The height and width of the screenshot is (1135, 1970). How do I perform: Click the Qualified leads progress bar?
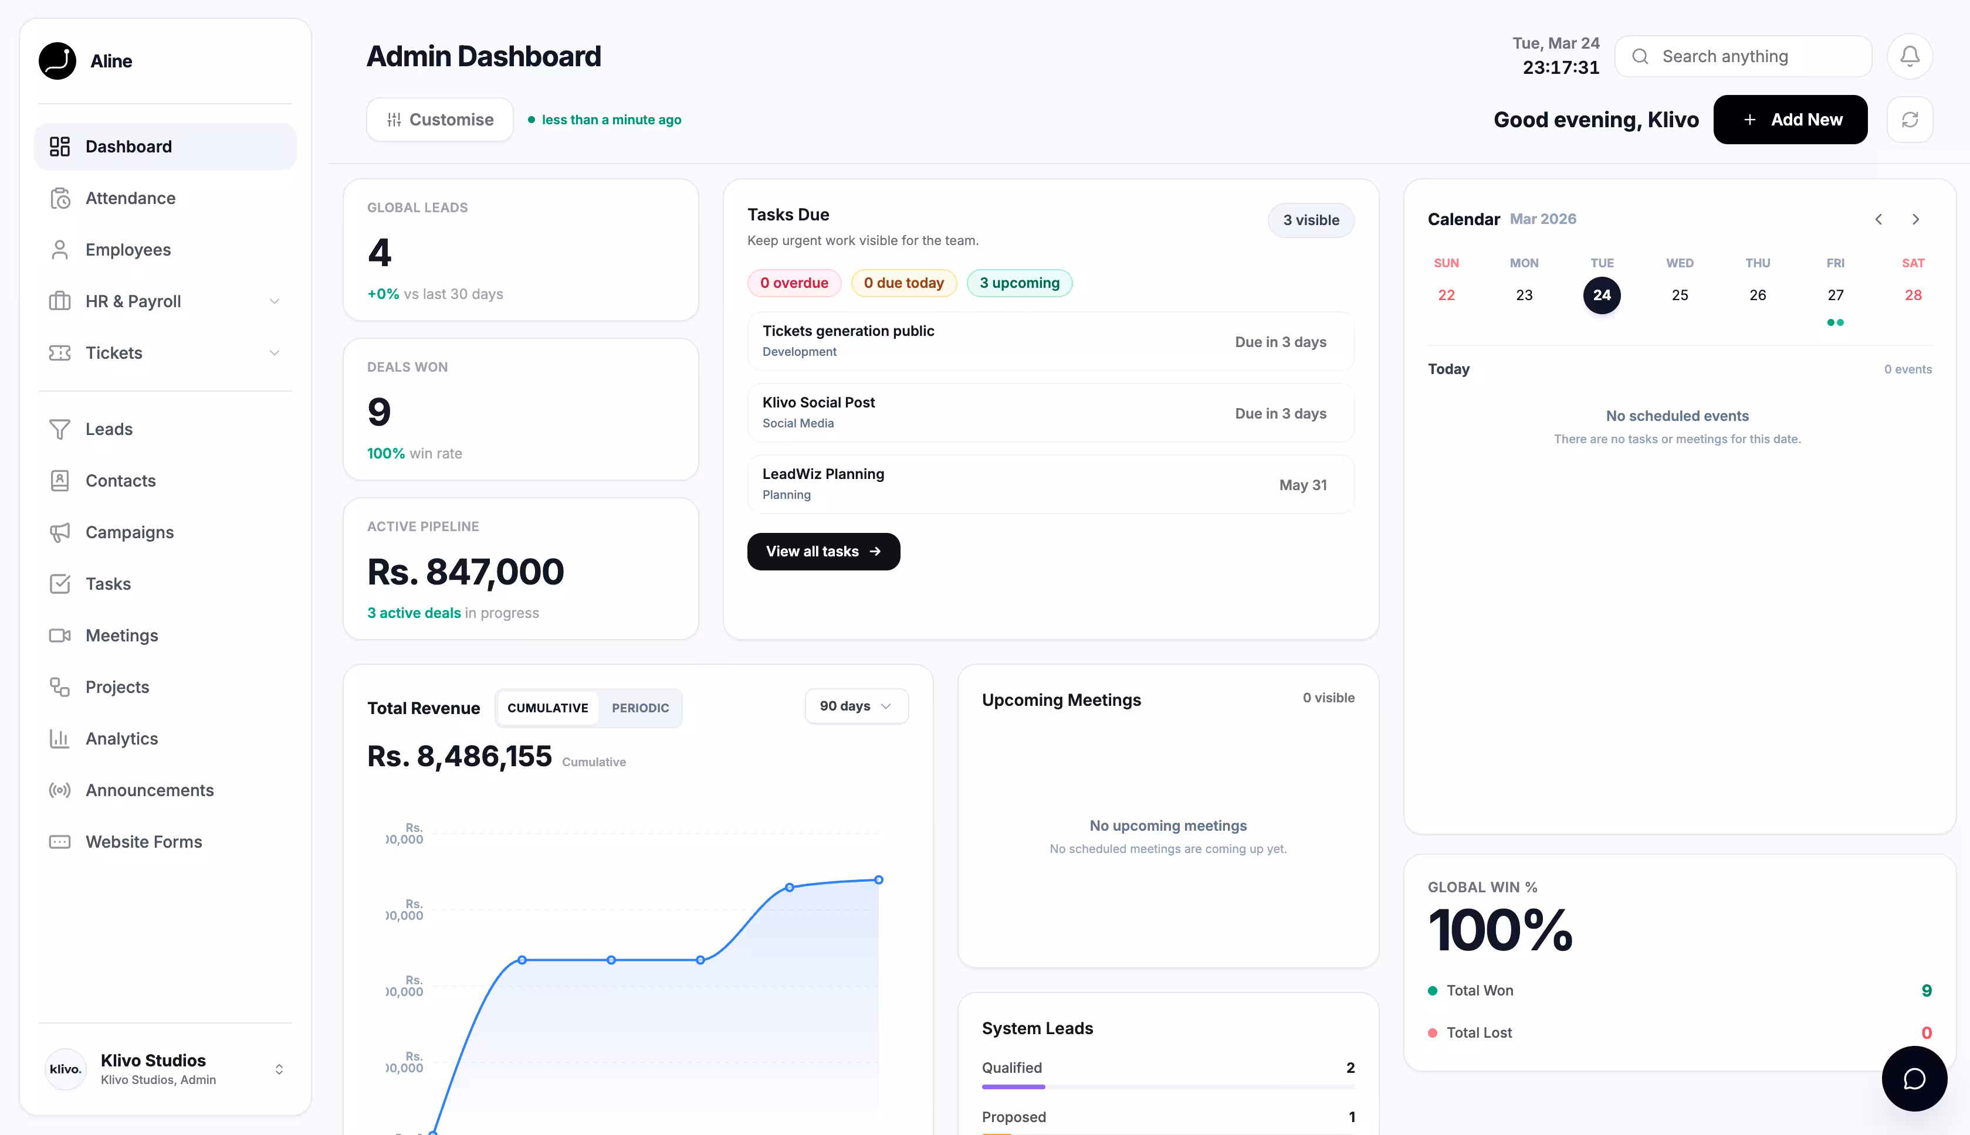(1167, 1086)
